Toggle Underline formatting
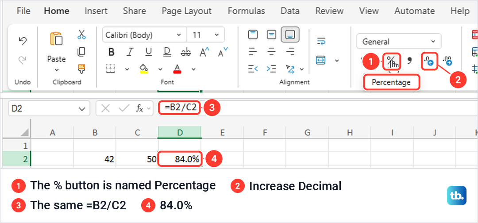 (148, 52)
